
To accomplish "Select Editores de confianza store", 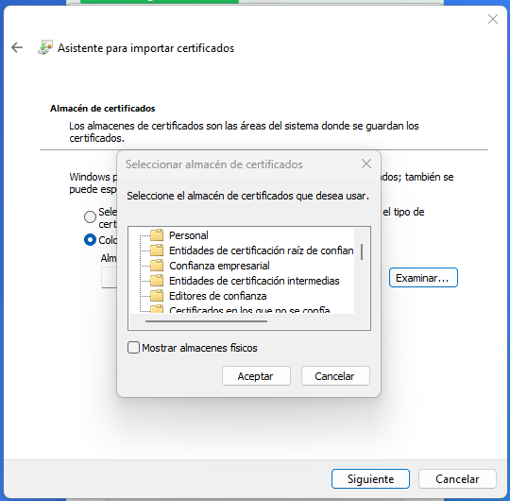I will coord(217,296).
